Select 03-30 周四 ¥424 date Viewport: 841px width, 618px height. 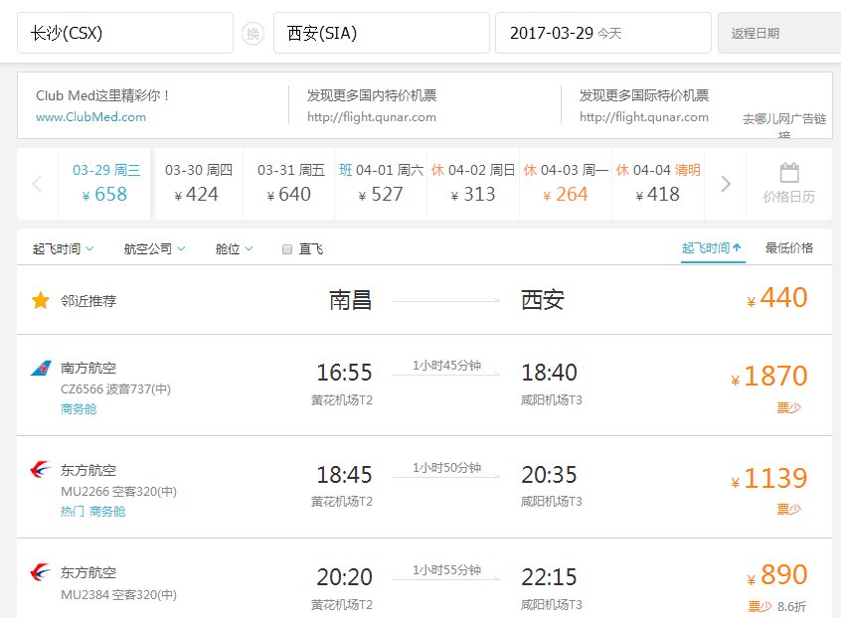pyautogui.click(x=198, y=183)
